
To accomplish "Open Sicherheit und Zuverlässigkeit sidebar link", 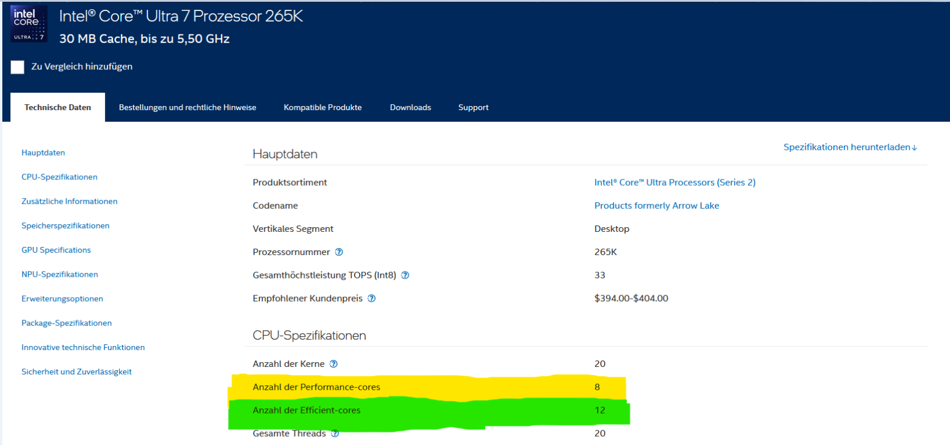I will (76, 372).
